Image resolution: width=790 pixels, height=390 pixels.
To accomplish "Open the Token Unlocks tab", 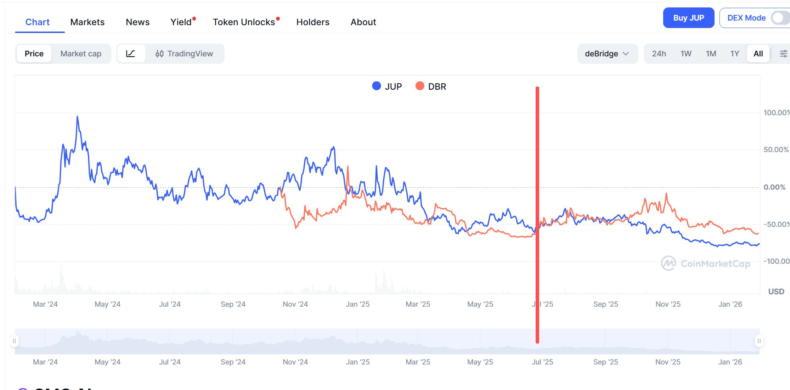I will [x=244, y=22].
